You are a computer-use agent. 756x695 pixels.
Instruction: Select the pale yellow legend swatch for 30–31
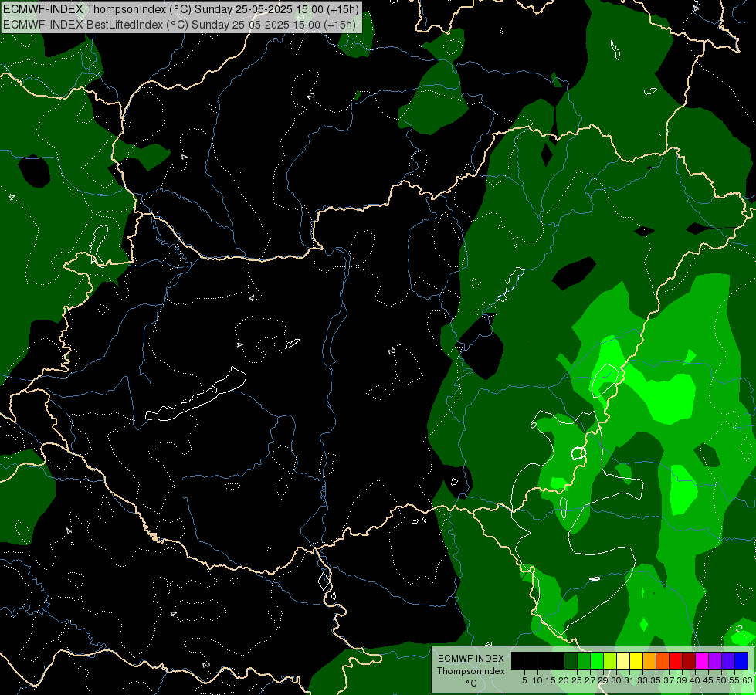(623, 660)
